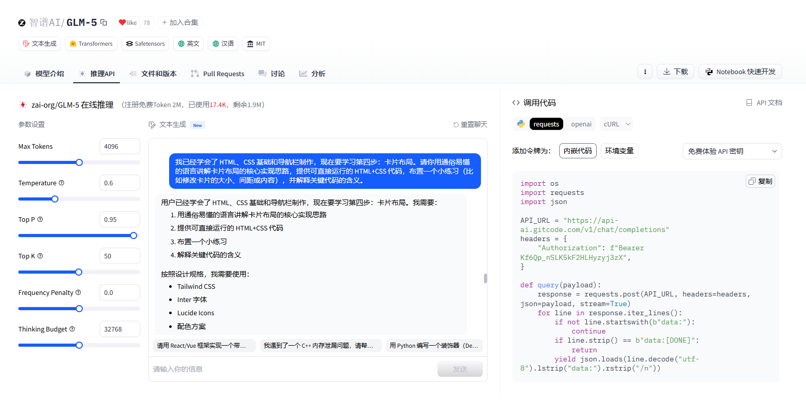Edit the Top K value field

coord(120,256)
